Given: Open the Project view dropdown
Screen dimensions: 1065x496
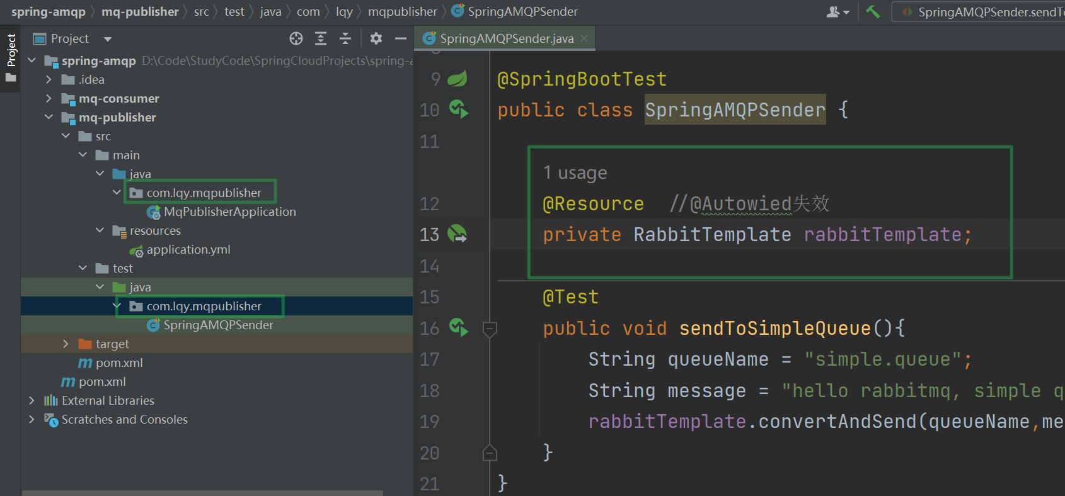Looking at the screenshot, I should click(108, 39).
